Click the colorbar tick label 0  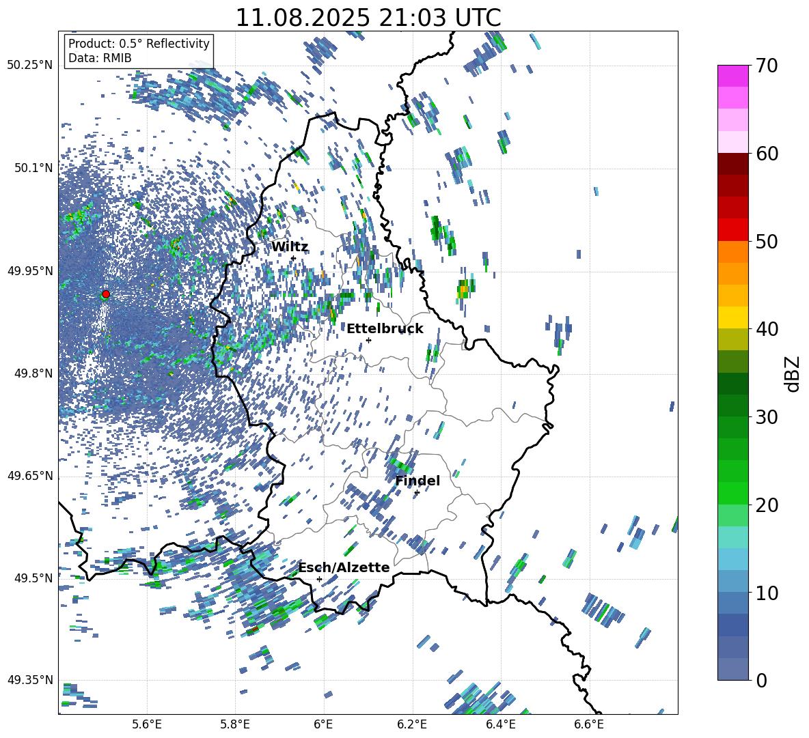pos(761,680)
